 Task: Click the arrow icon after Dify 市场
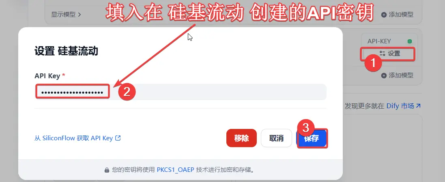click(x=418, y=106)
